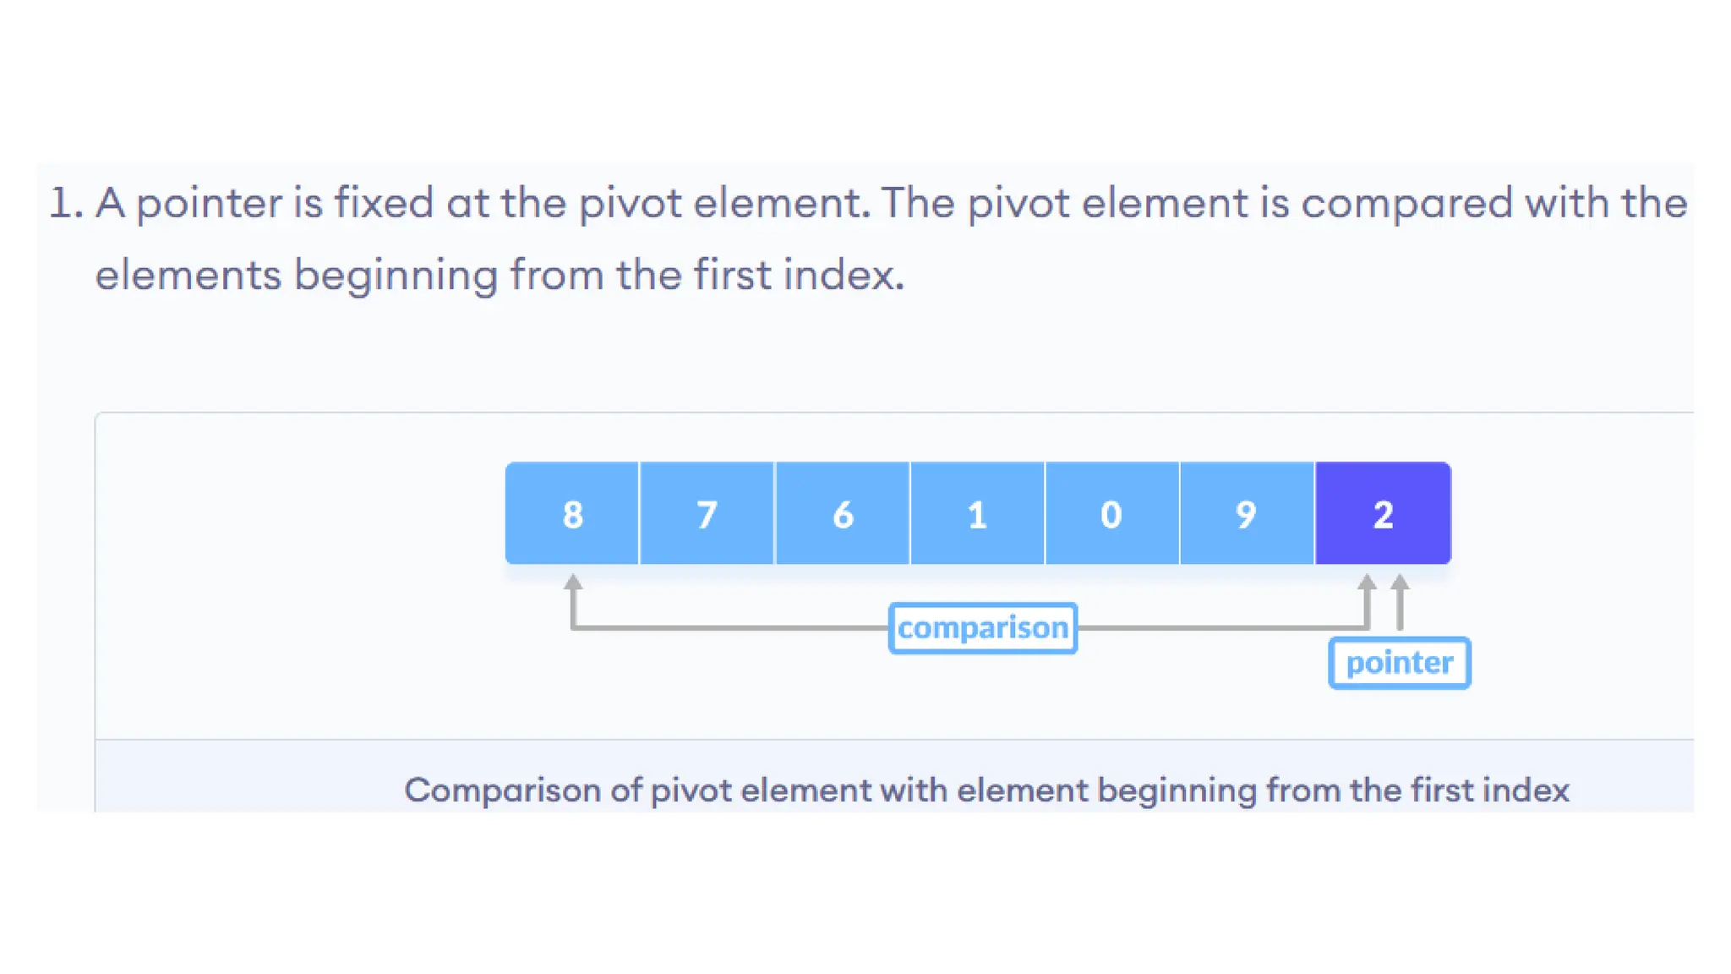1731x974 pixels.
Task: Click the horizontal comparison connector line left segment
Action: pyautogui.click(x=731, y=627)
